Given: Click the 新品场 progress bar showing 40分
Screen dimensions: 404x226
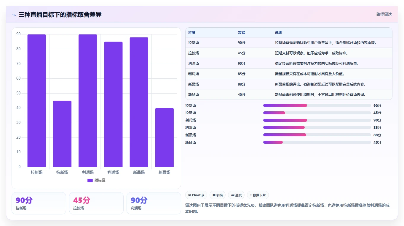Looking at the screenshot, I should click(x=317, y=143).
